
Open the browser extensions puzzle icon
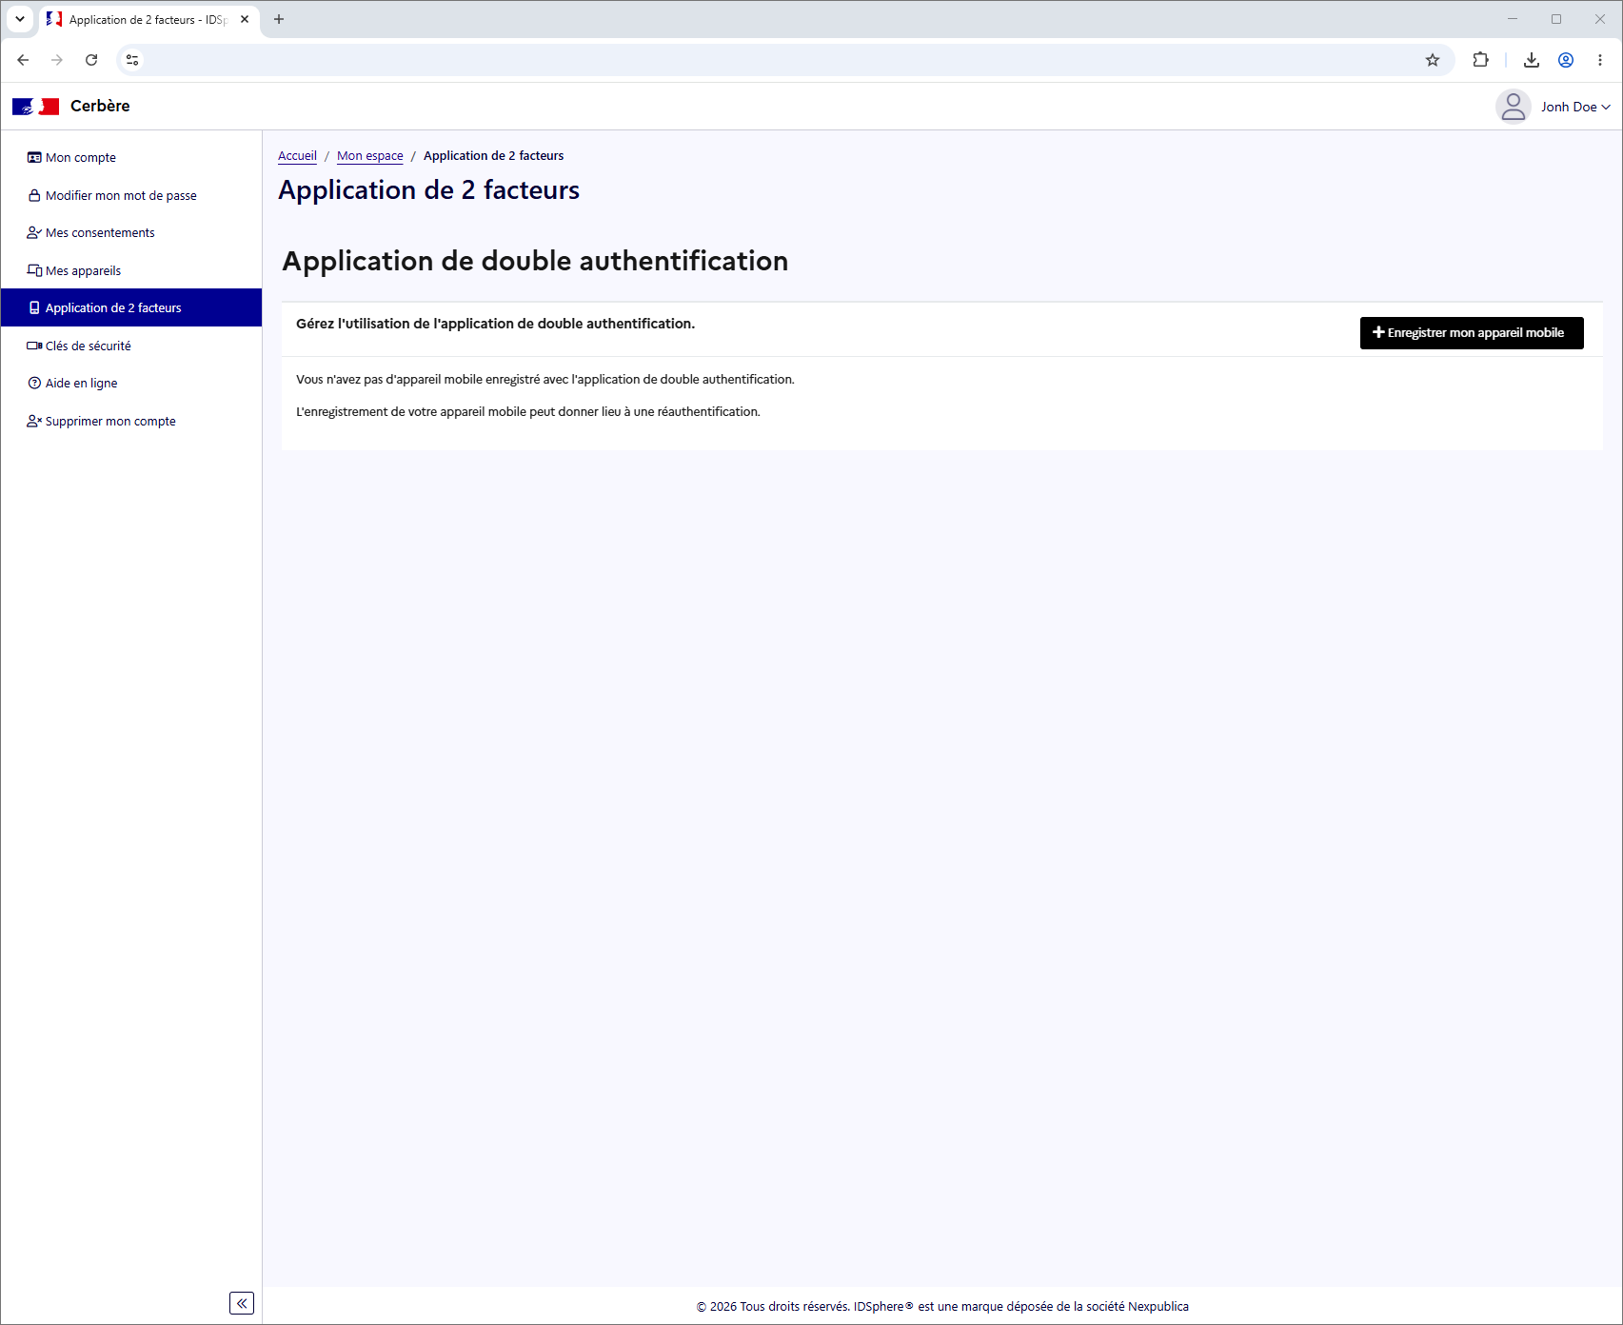[1480, 60]
